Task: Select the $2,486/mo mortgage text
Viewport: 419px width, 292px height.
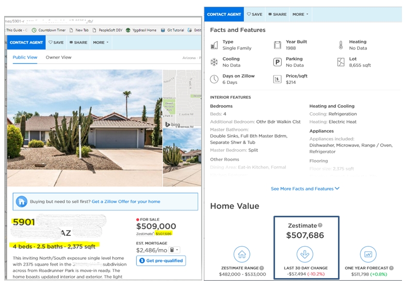Action: 152,250
